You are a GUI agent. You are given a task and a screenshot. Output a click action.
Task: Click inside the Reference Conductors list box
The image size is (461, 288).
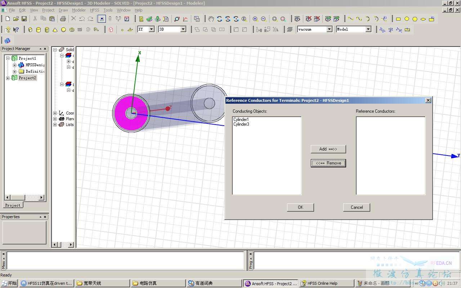click(x=391, y=156)
